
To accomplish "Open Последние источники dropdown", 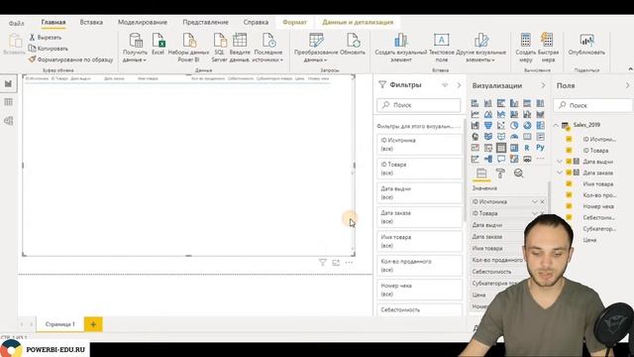I will [x=268, y=48].
